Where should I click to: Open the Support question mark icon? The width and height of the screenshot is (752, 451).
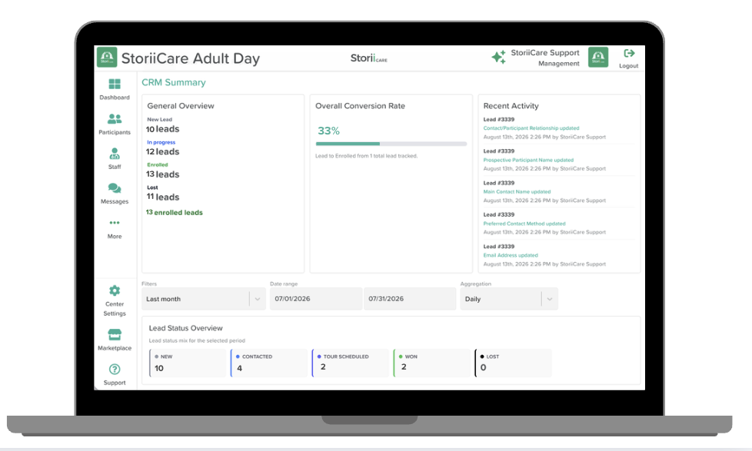114,369
